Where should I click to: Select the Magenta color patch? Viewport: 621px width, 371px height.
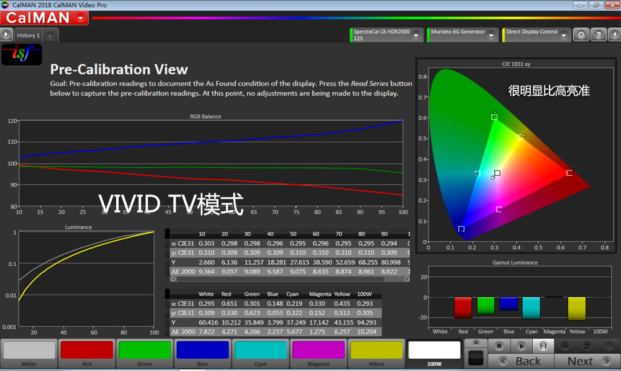click(319, 354)
